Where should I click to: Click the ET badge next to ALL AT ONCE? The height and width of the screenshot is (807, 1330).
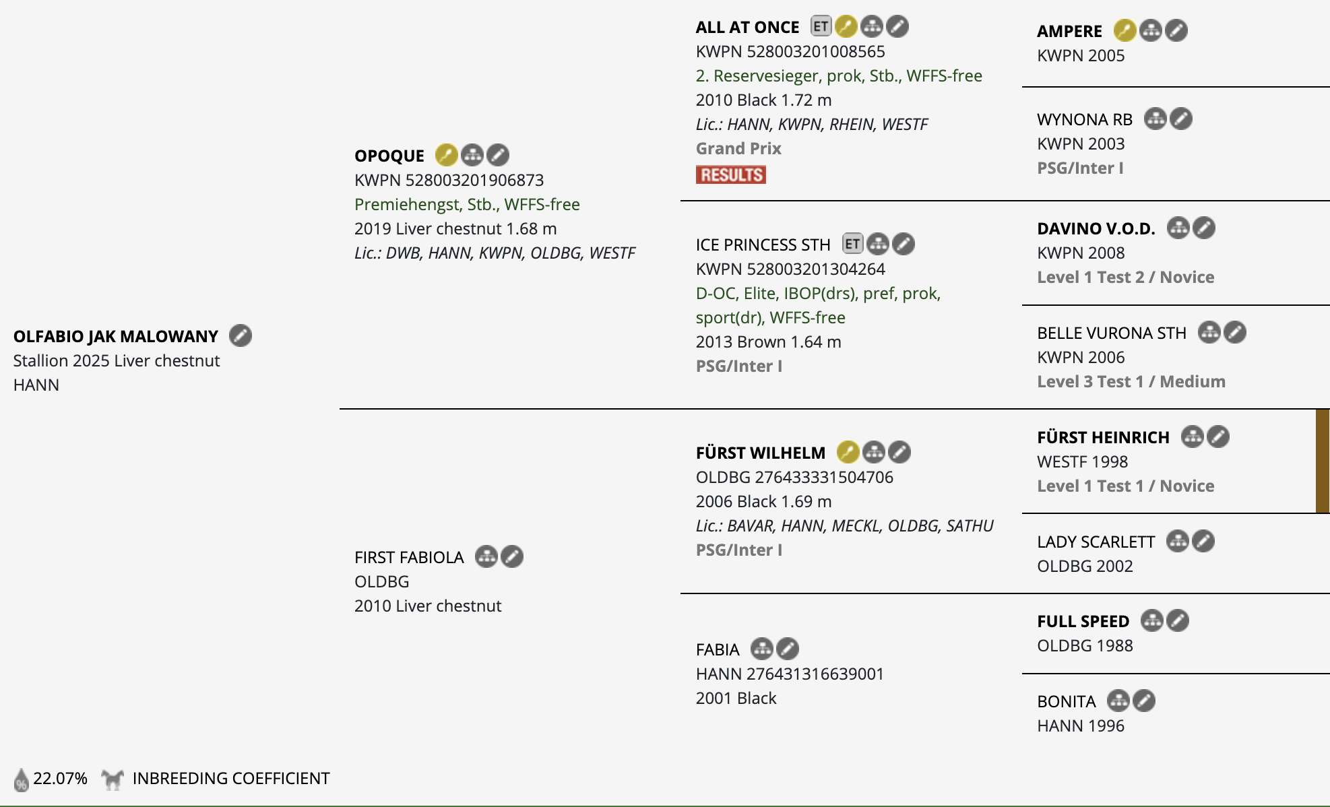821,26
